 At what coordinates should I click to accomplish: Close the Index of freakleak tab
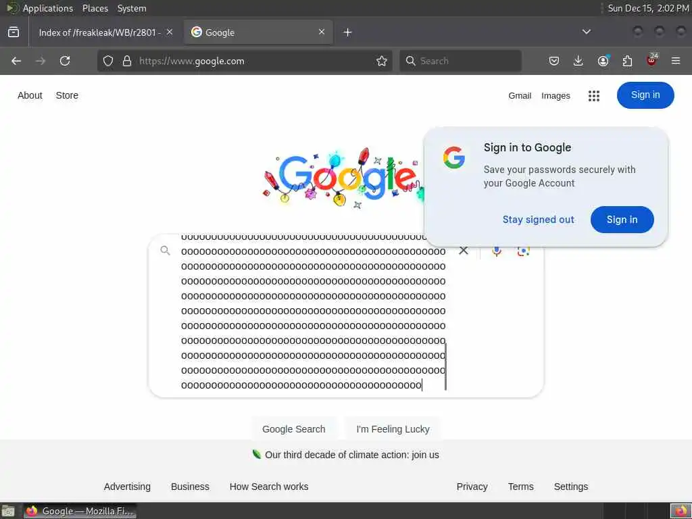click(x=170, y=32)
